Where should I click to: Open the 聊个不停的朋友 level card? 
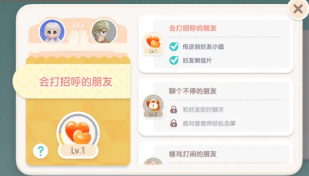pyautogui.click(x=216, y=107)
